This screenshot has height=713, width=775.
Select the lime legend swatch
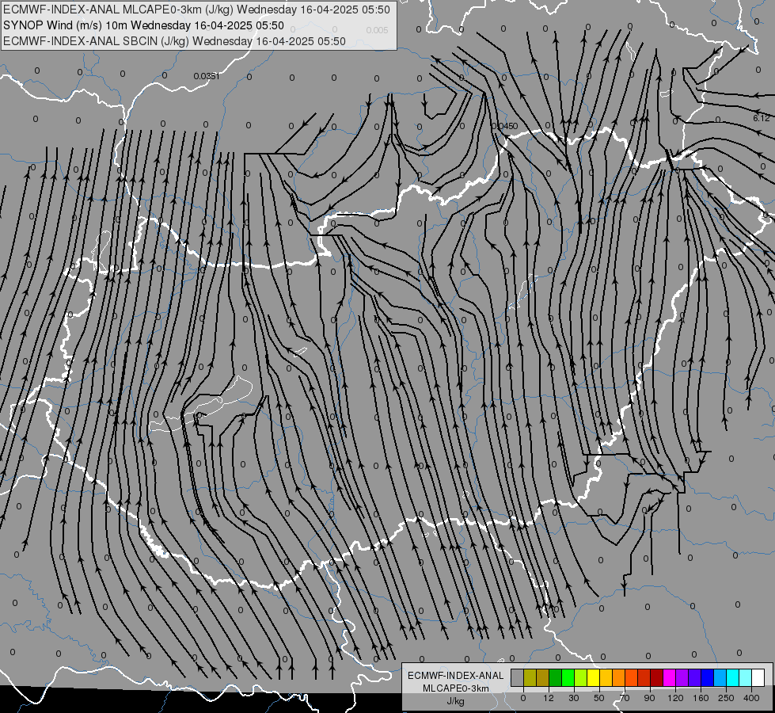pos(581,677)
